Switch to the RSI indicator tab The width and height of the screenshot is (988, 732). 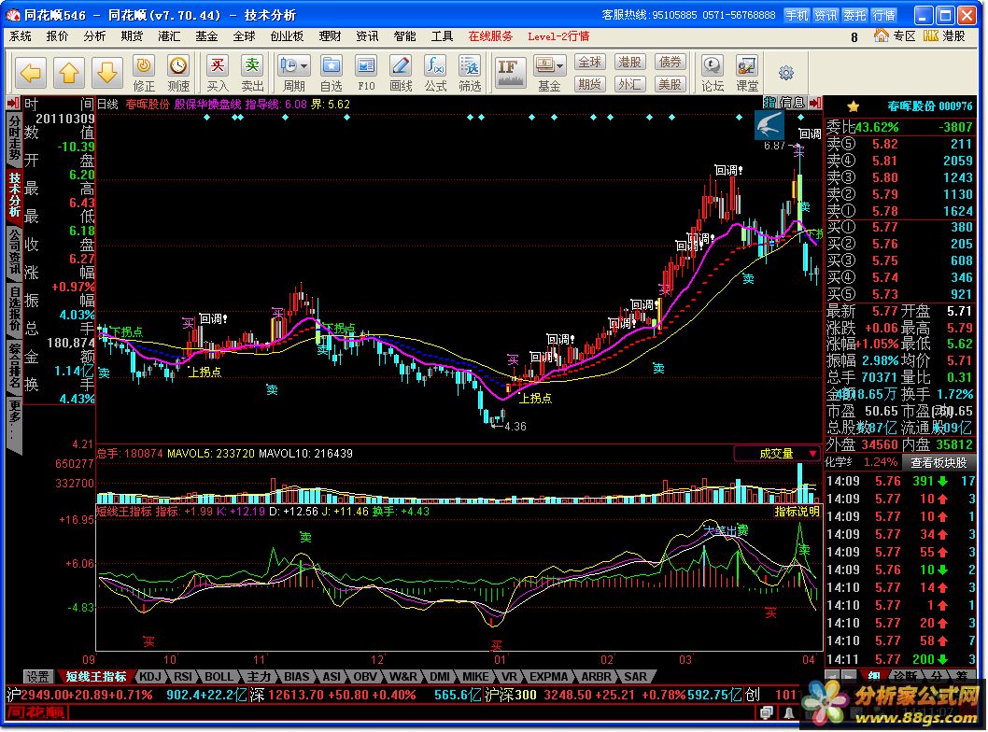(x=183, y=677)
